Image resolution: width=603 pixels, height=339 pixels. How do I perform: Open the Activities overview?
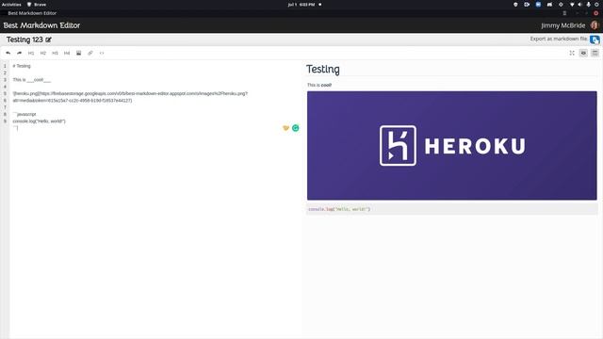11,5
